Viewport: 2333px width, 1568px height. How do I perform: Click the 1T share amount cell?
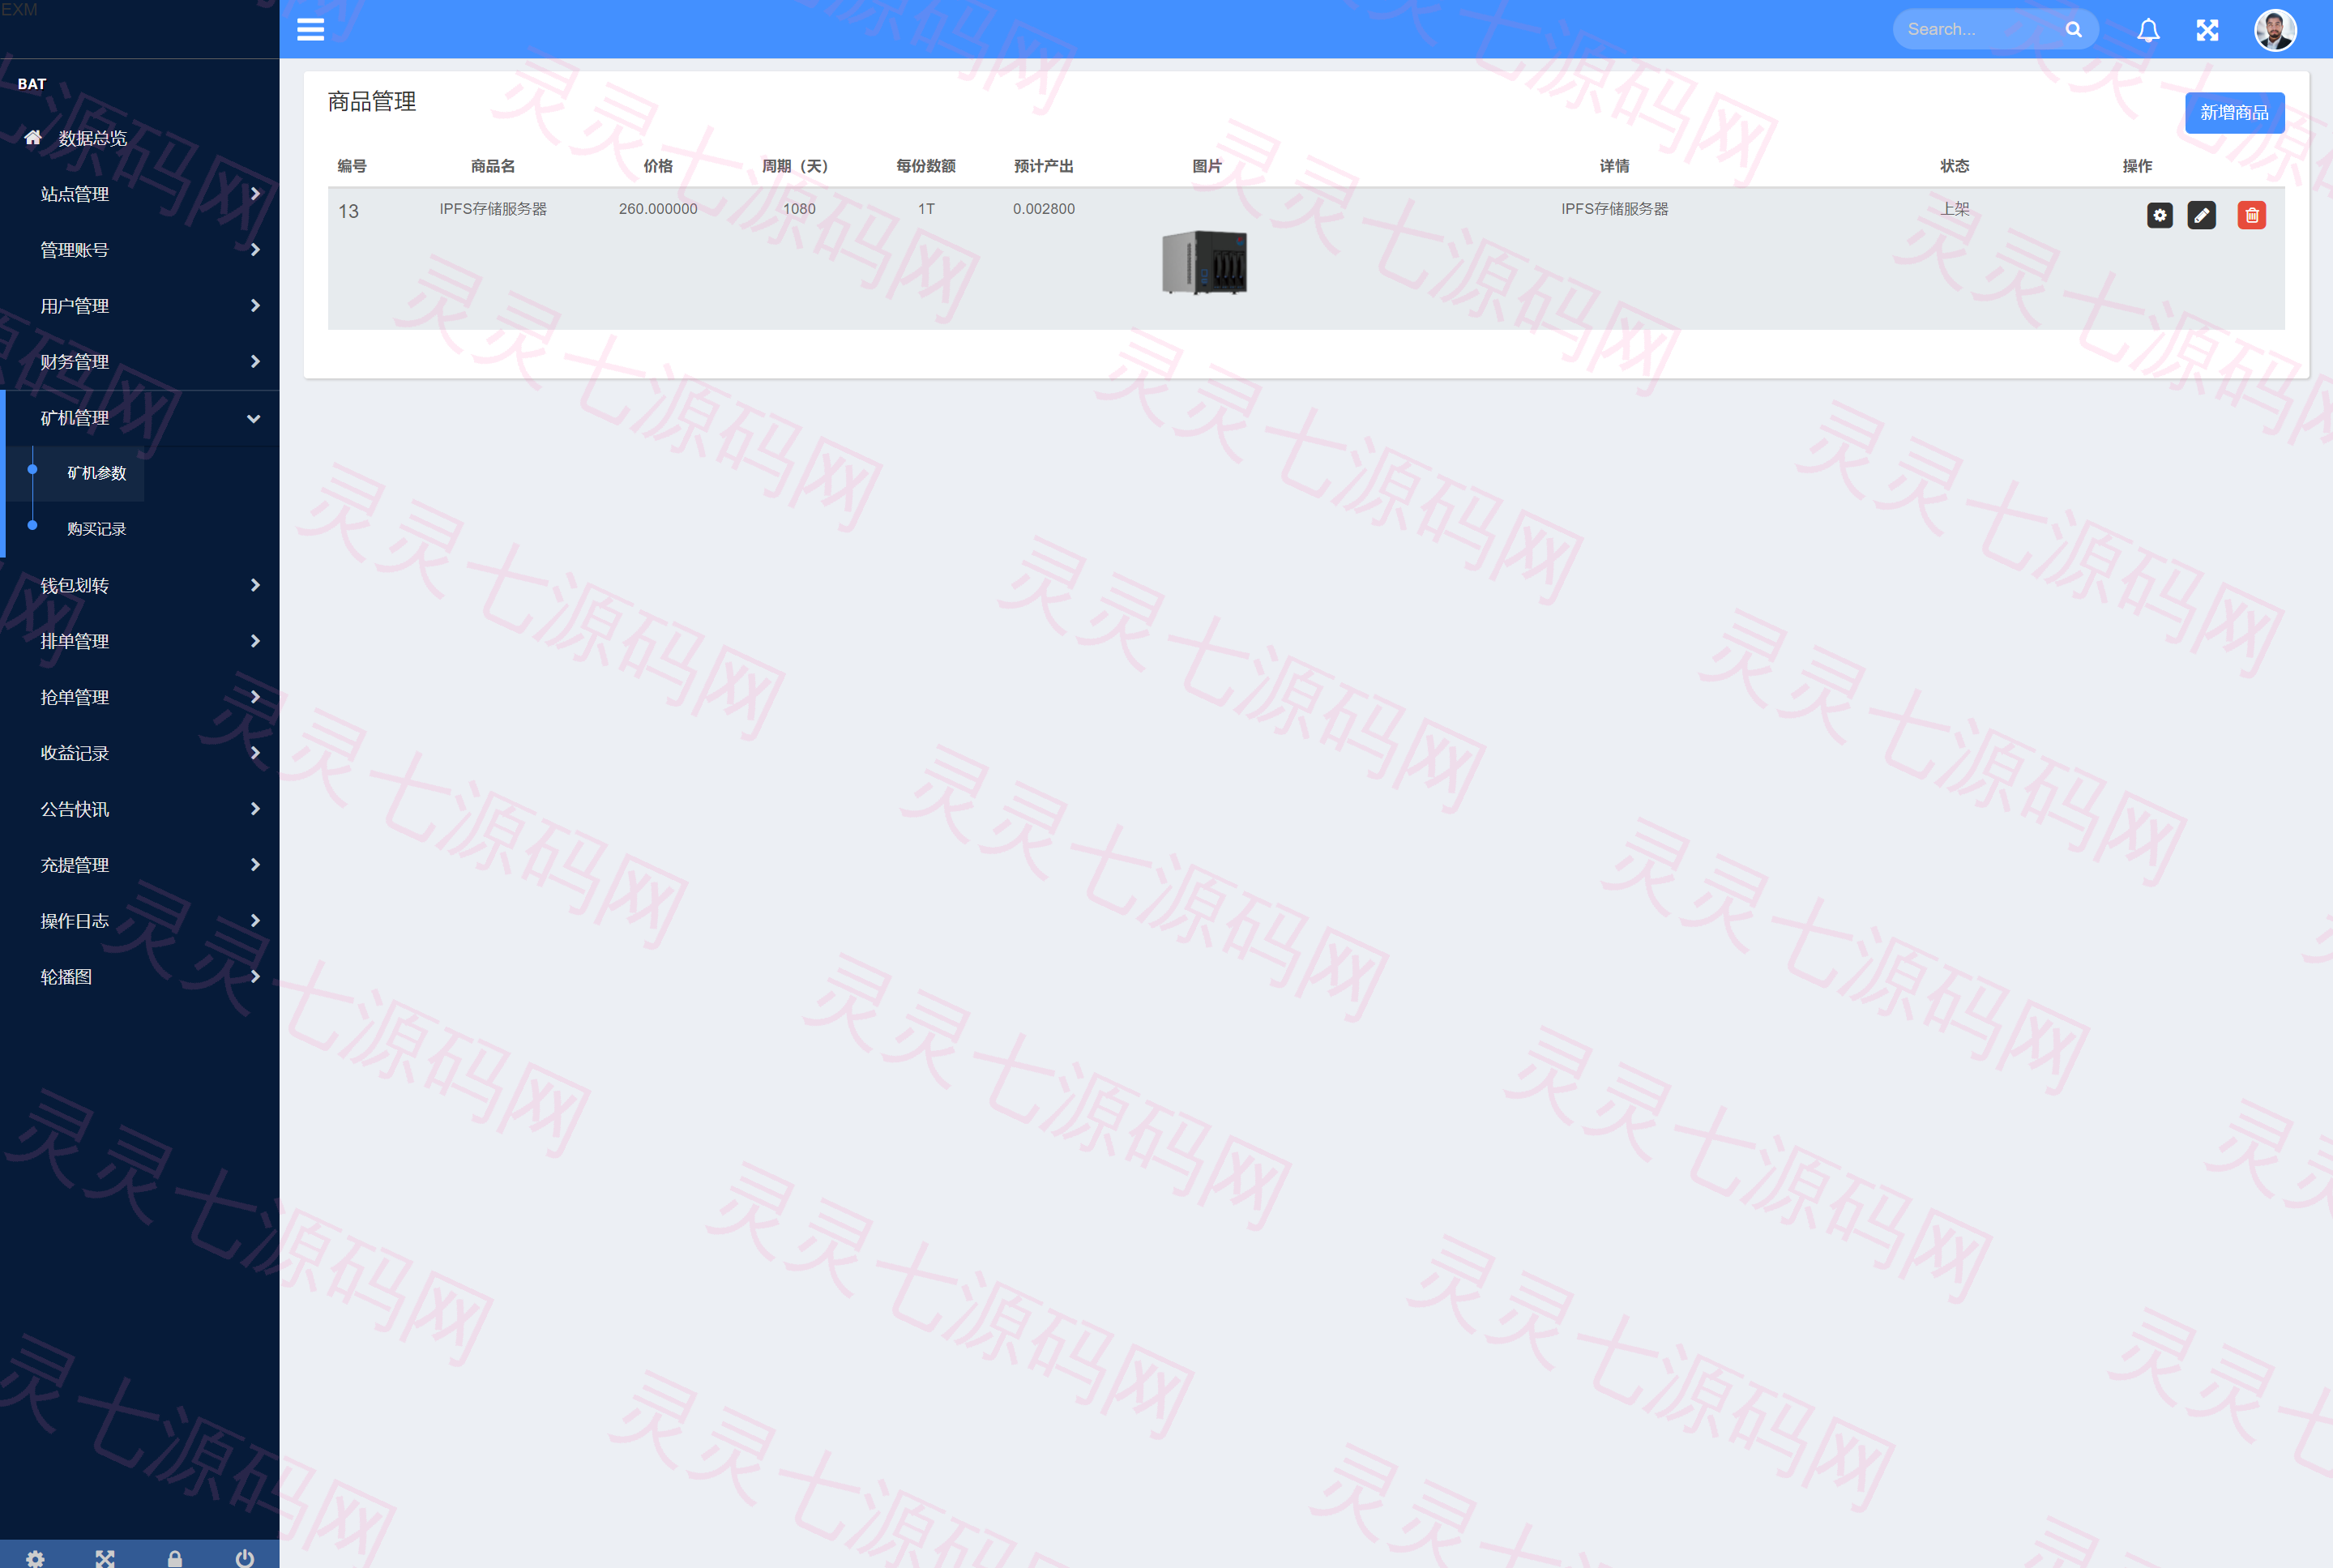point(926,209)
